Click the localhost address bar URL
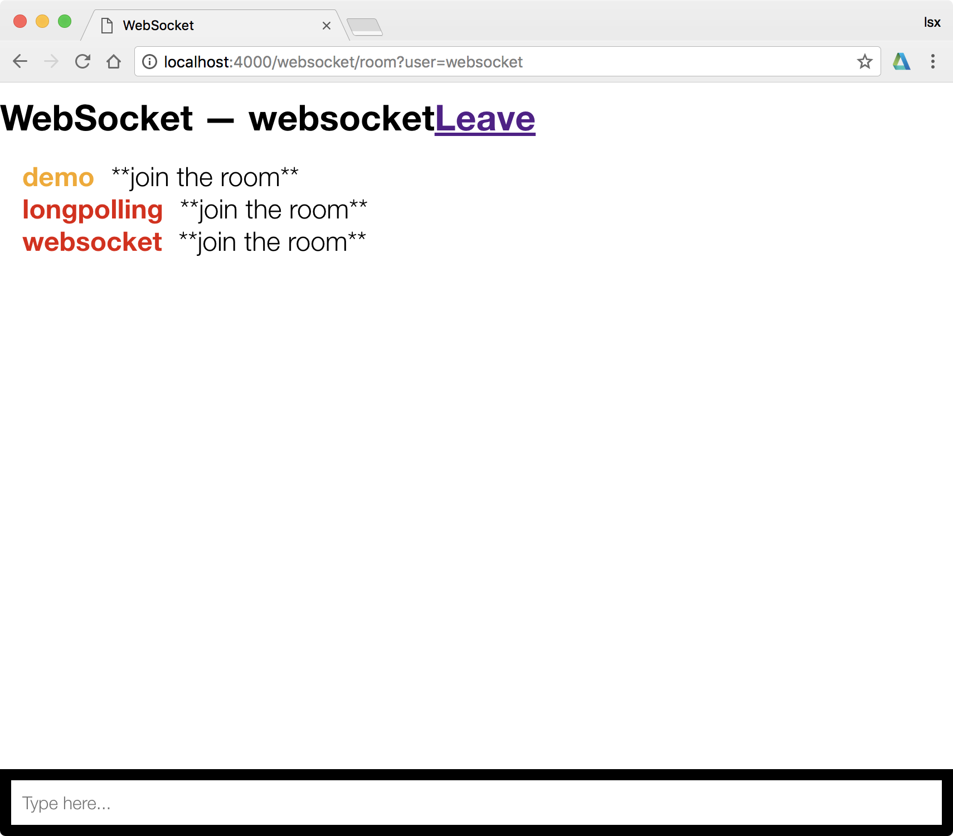 (343, 62)
